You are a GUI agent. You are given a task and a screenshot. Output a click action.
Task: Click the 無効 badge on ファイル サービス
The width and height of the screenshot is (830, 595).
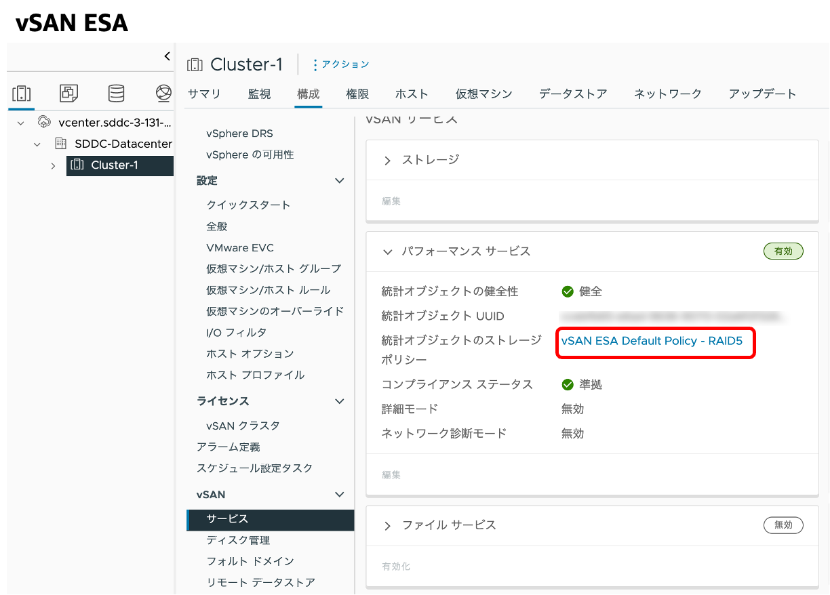click(x=783, y=525)
